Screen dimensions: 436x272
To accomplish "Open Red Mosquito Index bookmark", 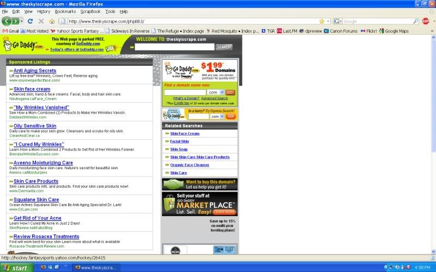I will [233, 31].
